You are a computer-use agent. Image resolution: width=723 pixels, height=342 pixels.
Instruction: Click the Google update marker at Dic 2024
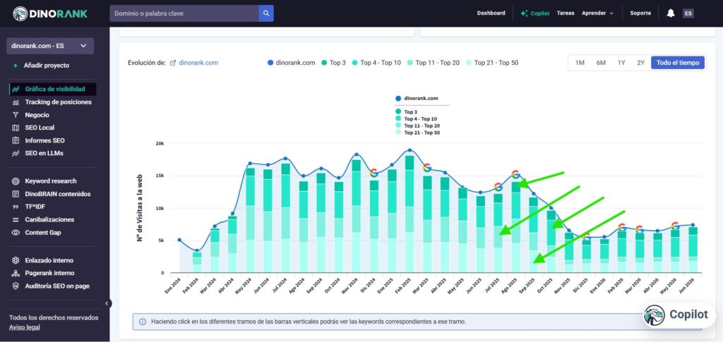tap(374, 173)
